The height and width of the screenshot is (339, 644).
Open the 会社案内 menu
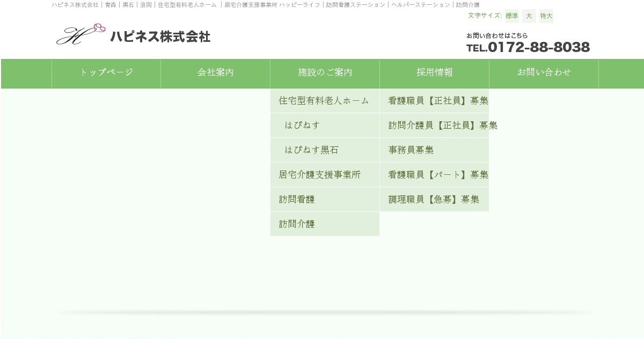coord(216,73)
